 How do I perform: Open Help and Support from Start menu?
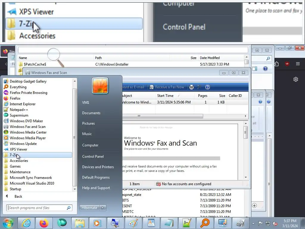tap(96, 188)
